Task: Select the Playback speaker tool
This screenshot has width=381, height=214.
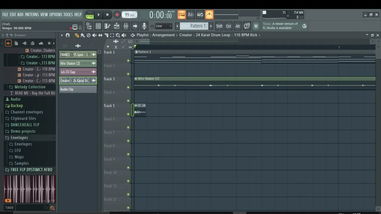Action: [x=124, y=35]
